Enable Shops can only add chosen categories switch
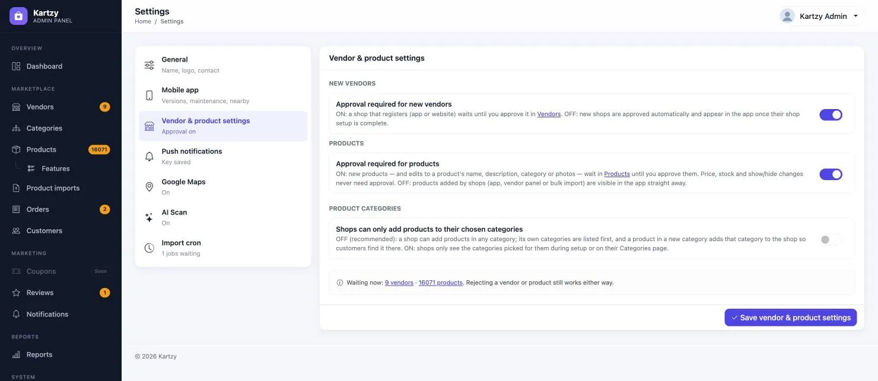 [x=831, y=239]
